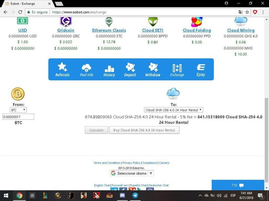The height and width of the screenshot is (201, 269).
Task: Open the volume control in system tray
Action: [x=219, y=195]
